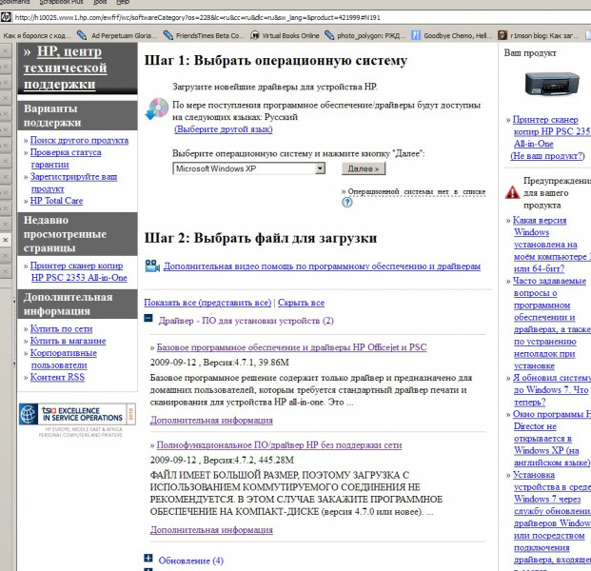Open 'Установка устройства в среде Windows 7' link

[x=552, y=521]
